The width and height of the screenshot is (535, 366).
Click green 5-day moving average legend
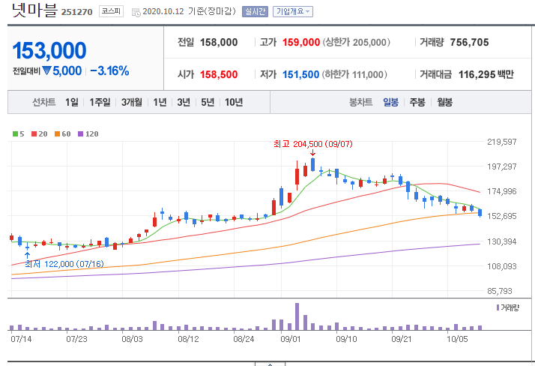tap(19, 134)
